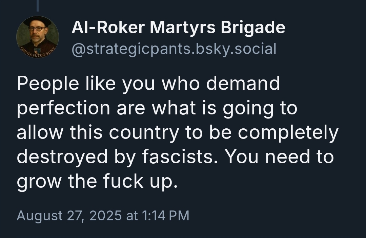Open the "Al-Roker Martyrs Brigade" display name
The image size is (366, 238).
(178, 28)
